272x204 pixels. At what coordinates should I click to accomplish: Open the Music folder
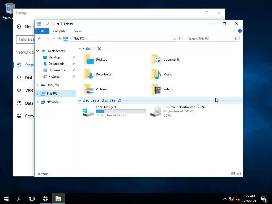pyautogui.click(x=162, y=74)
